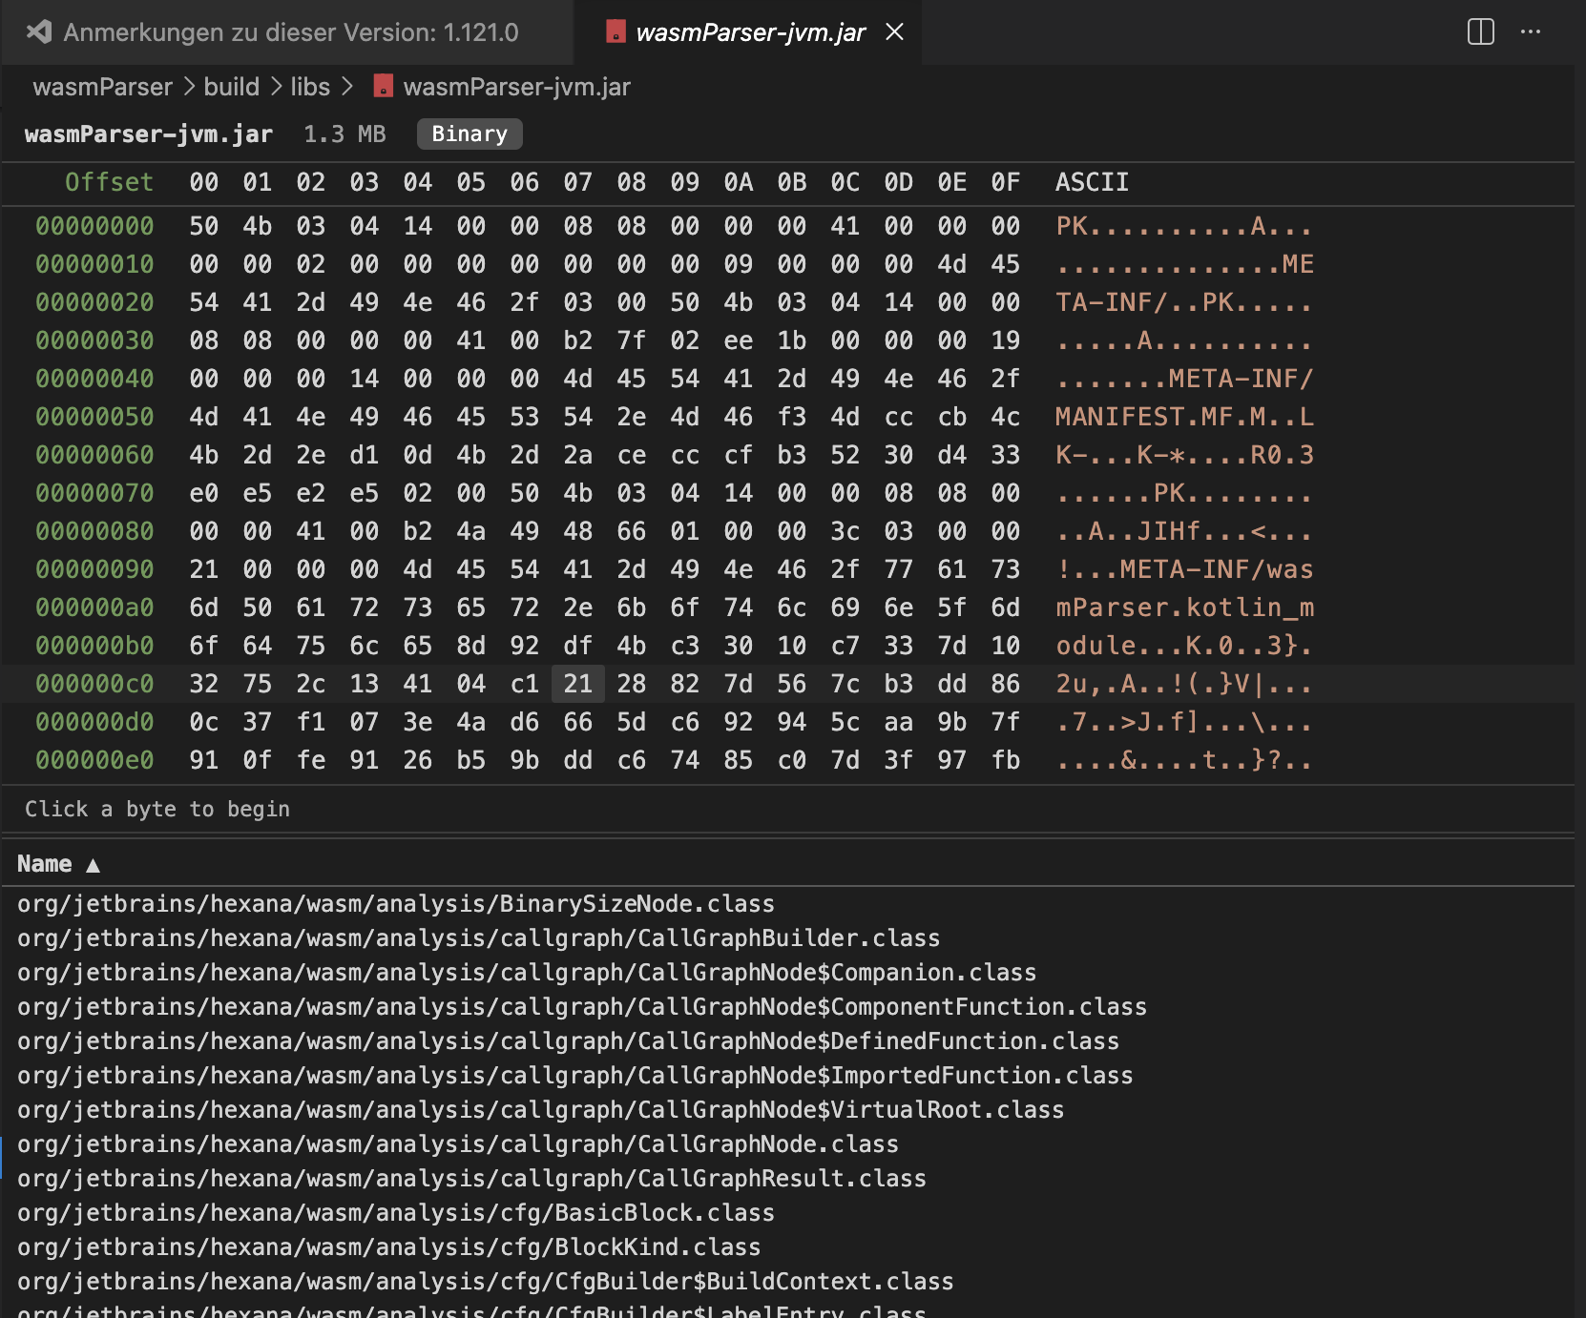
Task: Select the wasmParser-jvm.jar editor tab
Action: pyautogui.click(x=748, y=32)
